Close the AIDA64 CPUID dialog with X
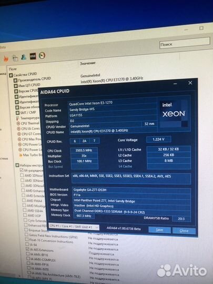This screenshot has height=284, width=213. pos(190,83)
